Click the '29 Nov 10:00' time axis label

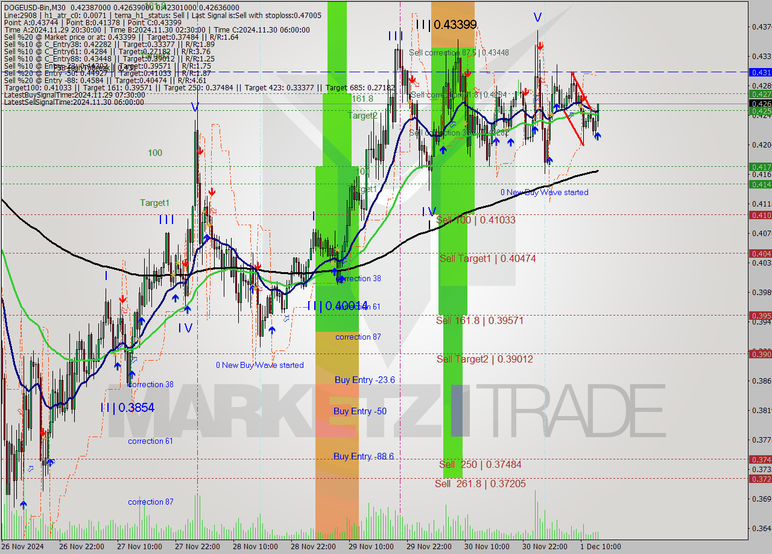coord(372,547)
